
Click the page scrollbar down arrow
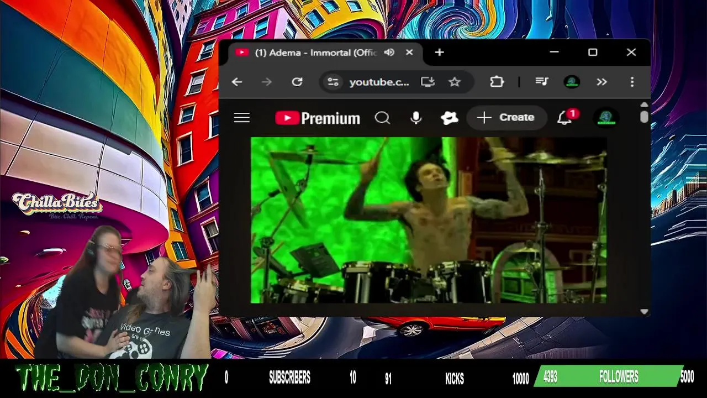coord(645,312)
